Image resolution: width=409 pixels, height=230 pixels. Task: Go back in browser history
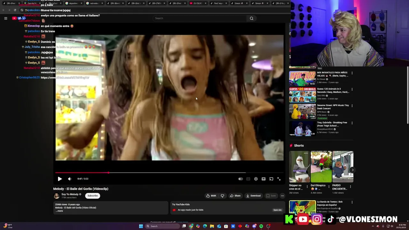[4, 10]
